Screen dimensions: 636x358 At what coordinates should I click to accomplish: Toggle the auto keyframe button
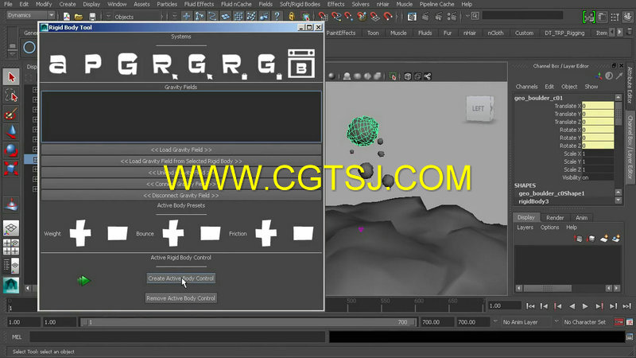pos(619,322)
